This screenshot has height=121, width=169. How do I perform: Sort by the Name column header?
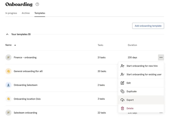click(x=8, y=45)
